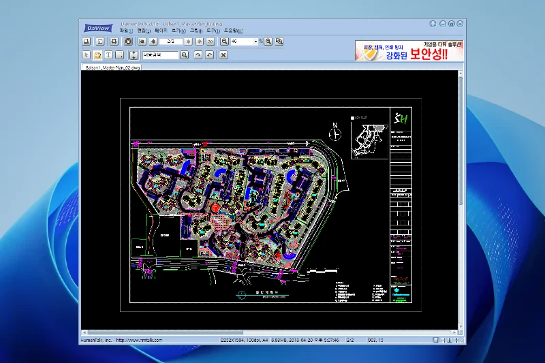Select the area selection tool
The height and width of the screenshot is (363, 545).
pyautogui.click(x=120, y=55)
